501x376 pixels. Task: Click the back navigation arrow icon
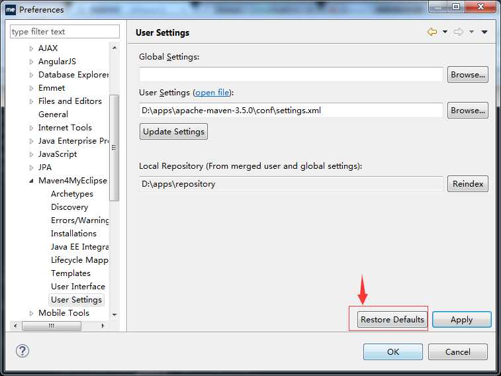(x=432, y=32)
